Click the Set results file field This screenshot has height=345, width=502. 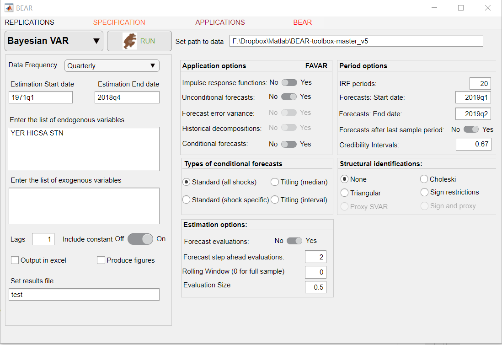tap(84, 295)
